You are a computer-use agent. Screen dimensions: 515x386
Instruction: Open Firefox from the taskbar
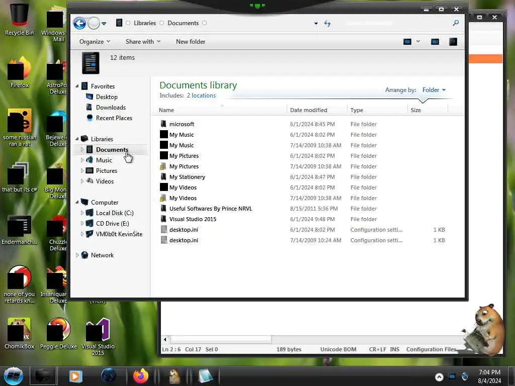[x=141, y=376]
